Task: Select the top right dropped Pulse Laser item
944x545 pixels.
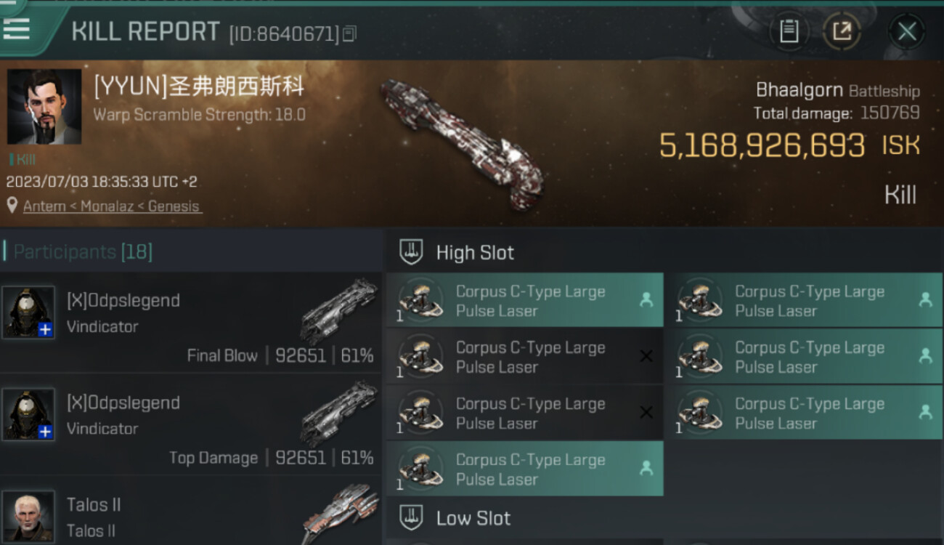Action: click(x=804, y=300)
